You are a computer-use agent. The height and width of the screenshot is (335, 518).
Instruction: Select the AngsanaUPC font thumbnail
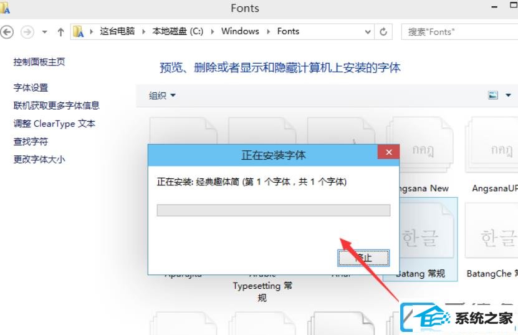tap(492, 145)
